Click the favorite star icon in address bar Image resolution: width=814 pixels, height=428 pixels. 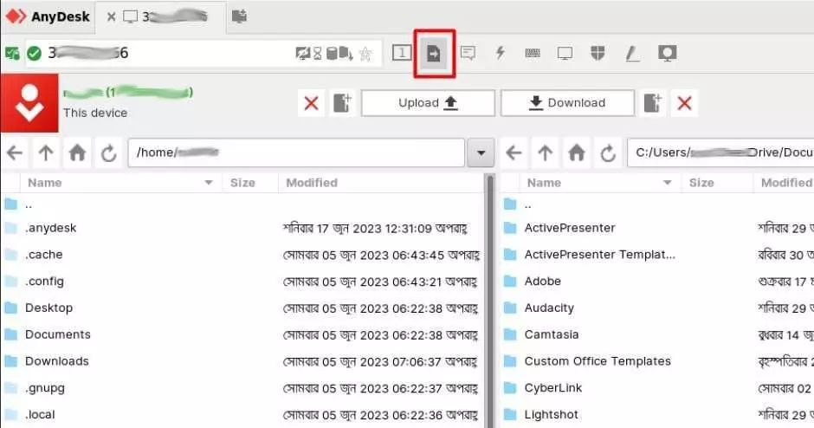pyautogui.click(x=366, y=54)
